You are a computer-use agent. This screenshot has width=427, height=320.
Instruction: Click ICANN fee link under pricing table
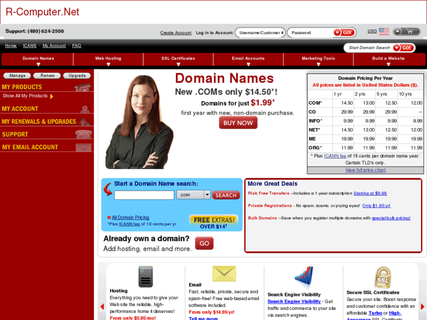(335, 156)
